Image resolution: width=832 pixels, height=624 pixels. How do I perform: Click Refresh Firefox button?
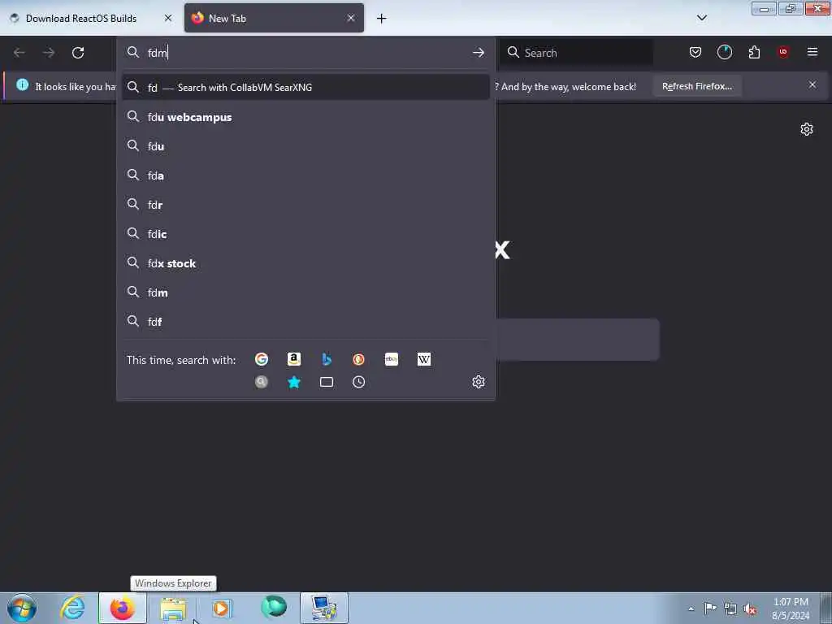tap(696, 86)
